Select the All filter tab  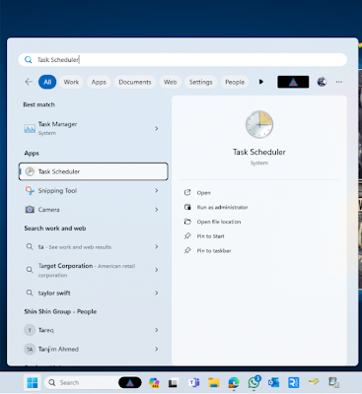[47, 82]
